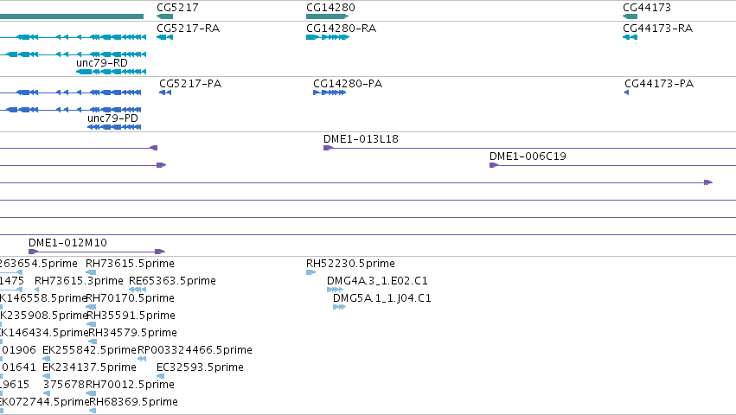
Task: Select the DMG4A3_1.E02.C1 EST feature
Action: pos(336,290)
